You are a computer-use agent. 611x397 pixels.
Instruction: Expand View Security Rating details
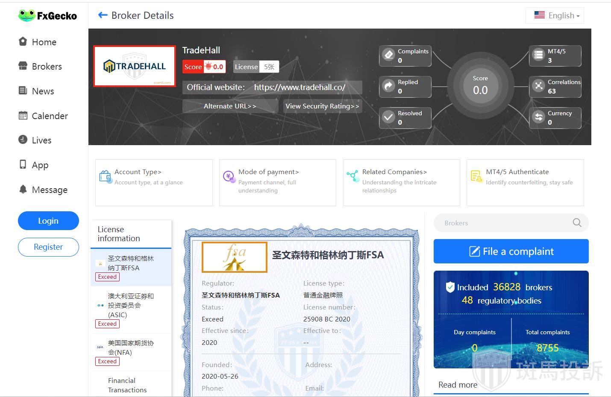pos(322,106)
